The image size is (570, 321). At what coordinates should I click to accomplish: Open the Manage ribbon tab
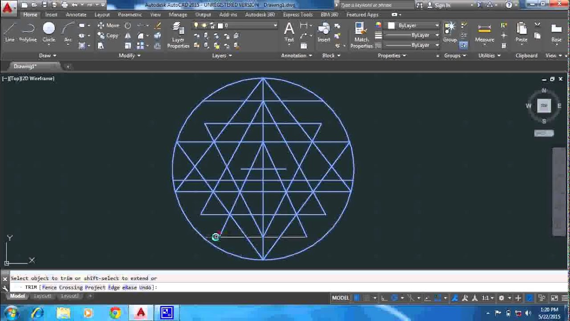[x=178, y=15]
